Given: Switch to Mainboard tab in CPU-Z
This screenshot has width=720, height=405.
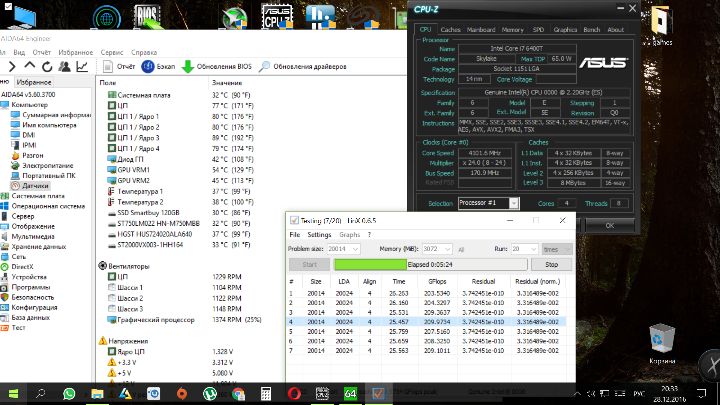Looking at the screenshot, I should coord(481,30).
